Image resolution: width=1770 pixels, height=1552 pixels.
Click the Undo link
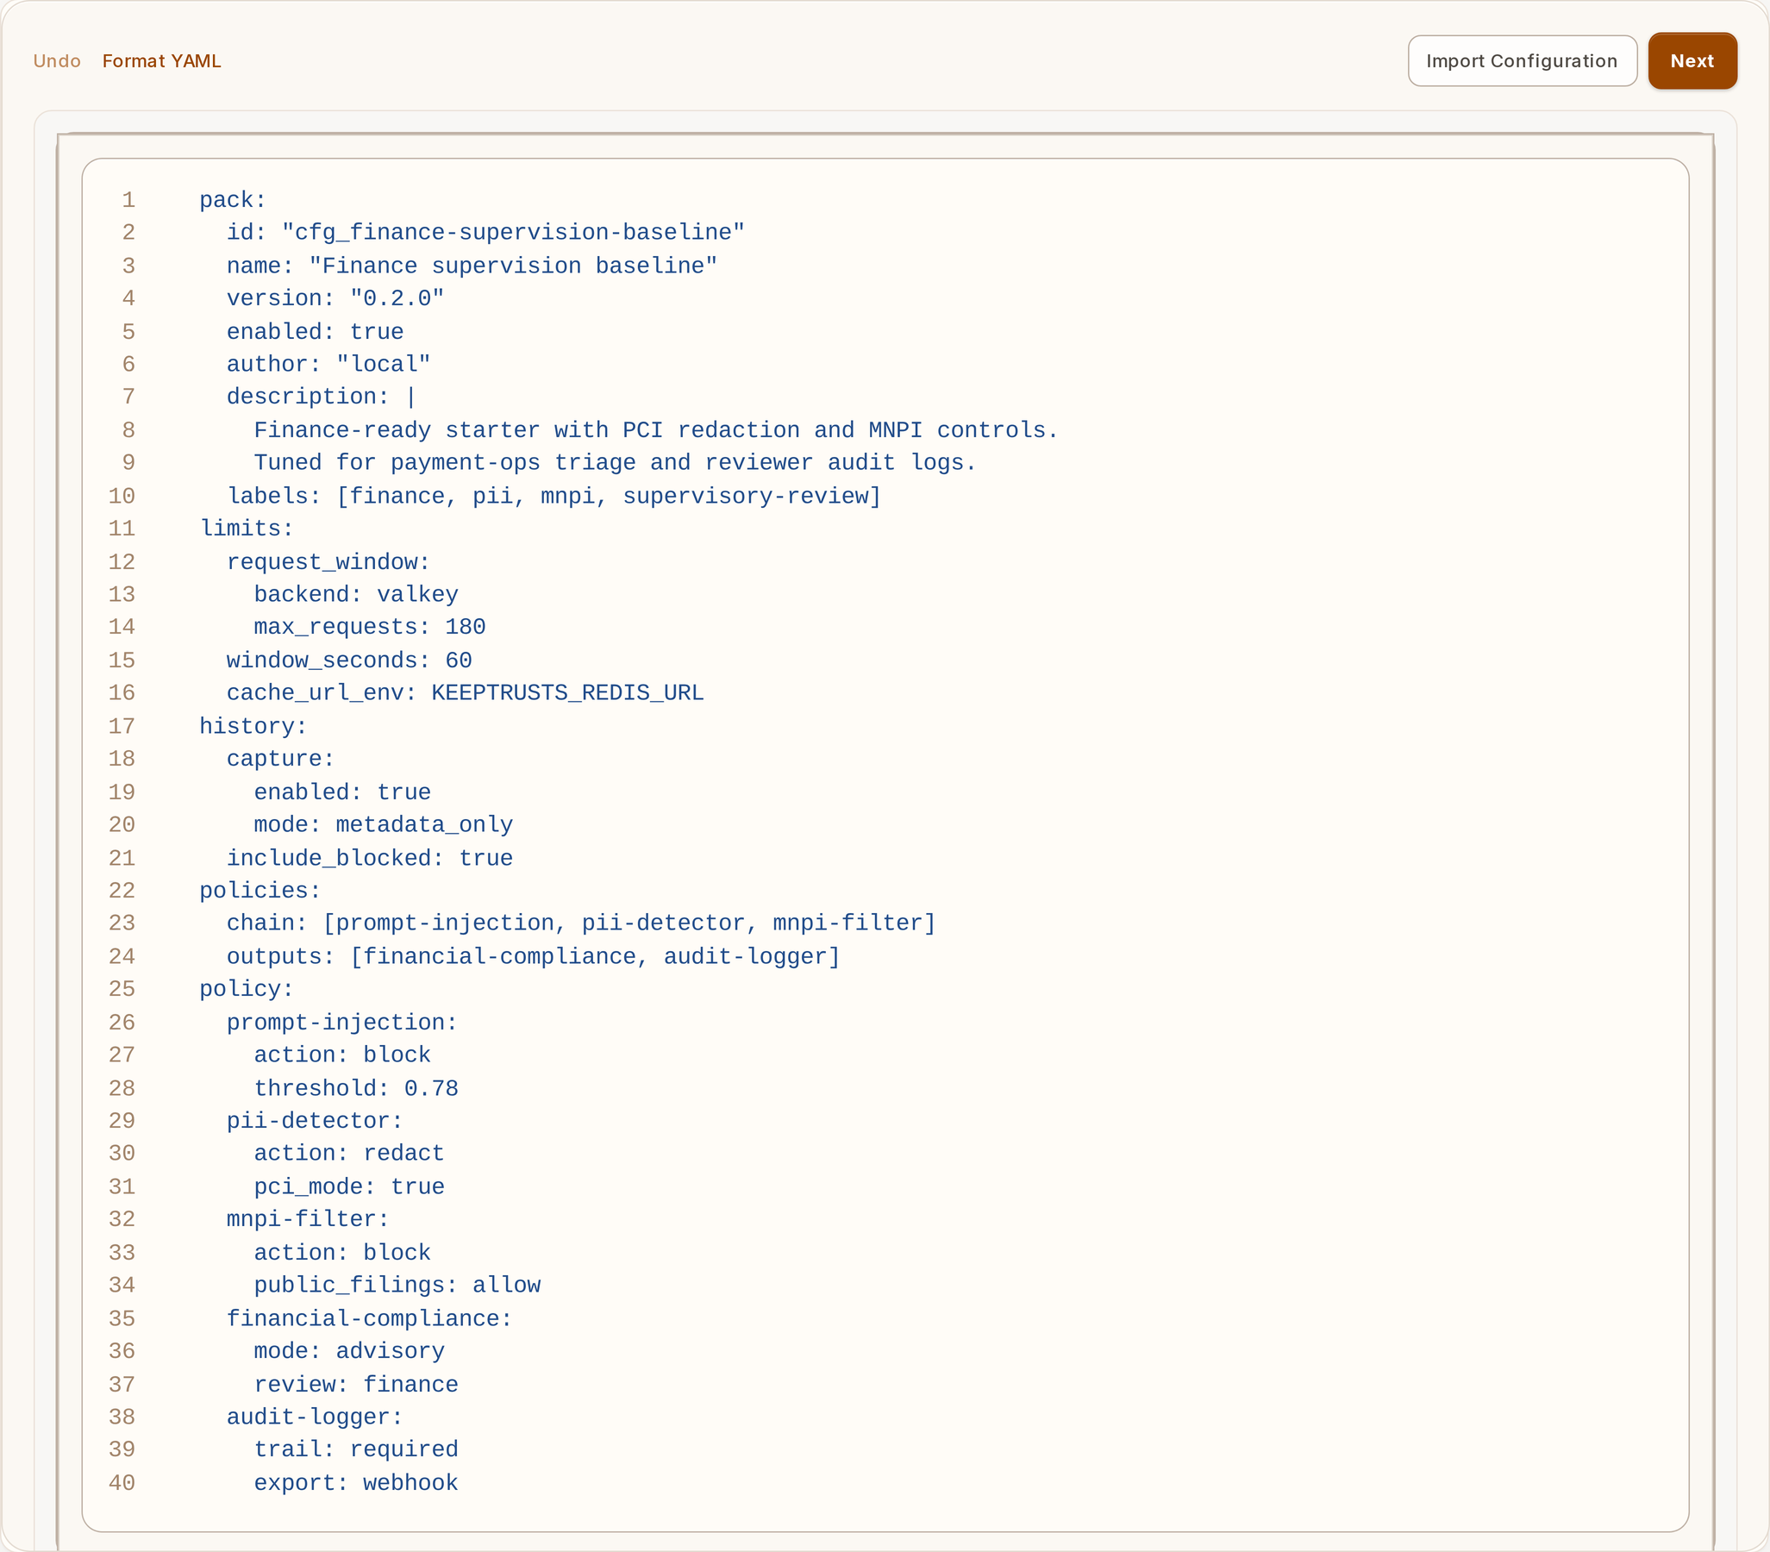(57, 60)
